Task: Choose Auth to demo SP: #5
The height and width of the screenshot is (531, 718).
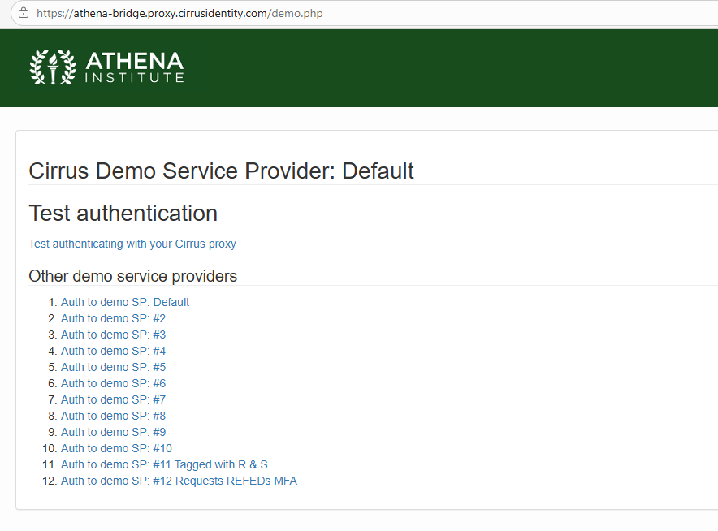Action: (113, 367)
